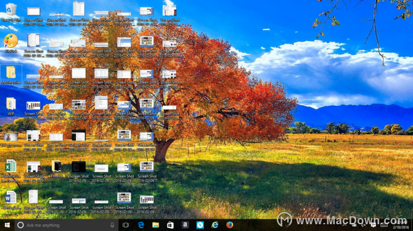Select the kid-oh-no image file
Viewport: 413px width, 231px height.
pos(11,139)
